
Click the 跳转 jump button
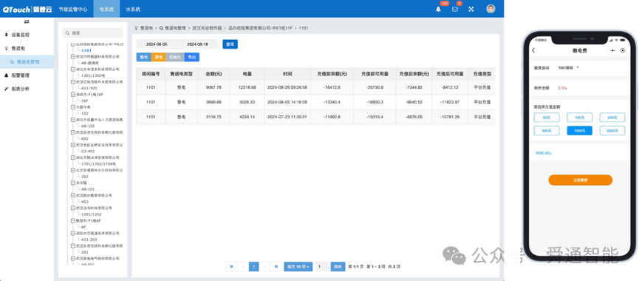338,266
